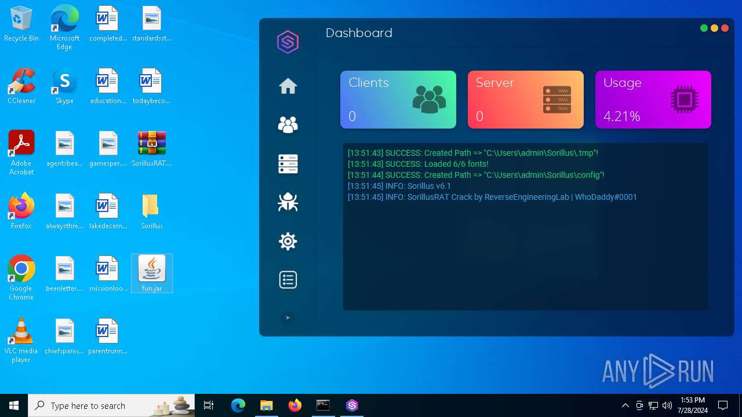Open the notification center icon
This screenshot has height=417, width=742.
[x=723, y=405]
